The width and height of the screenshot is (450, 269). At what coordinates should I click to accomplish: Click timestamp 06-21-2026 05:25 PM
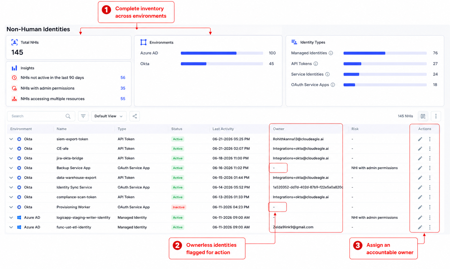click(231, 139)
